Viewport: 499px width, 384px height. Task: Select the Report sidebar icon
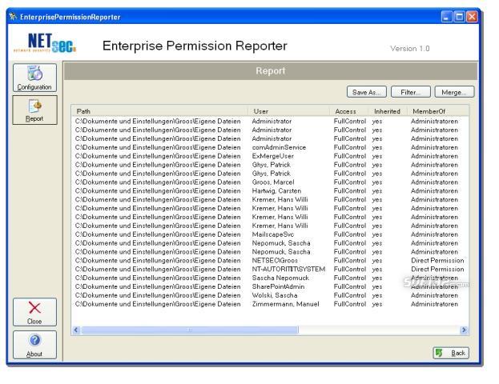coord(34,106)
